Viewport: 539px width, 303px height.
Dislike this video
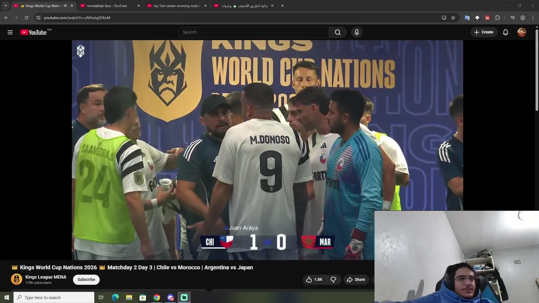coord(333,279)
